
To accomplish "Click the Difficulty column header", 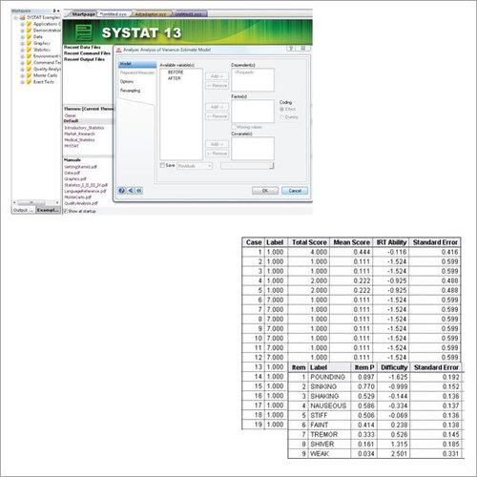I will [x=394, y=367].
